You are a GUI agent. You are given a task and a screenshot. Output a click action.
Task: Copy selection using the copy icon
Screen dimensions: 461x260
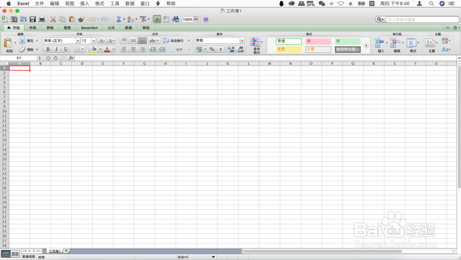coord(62,19)
